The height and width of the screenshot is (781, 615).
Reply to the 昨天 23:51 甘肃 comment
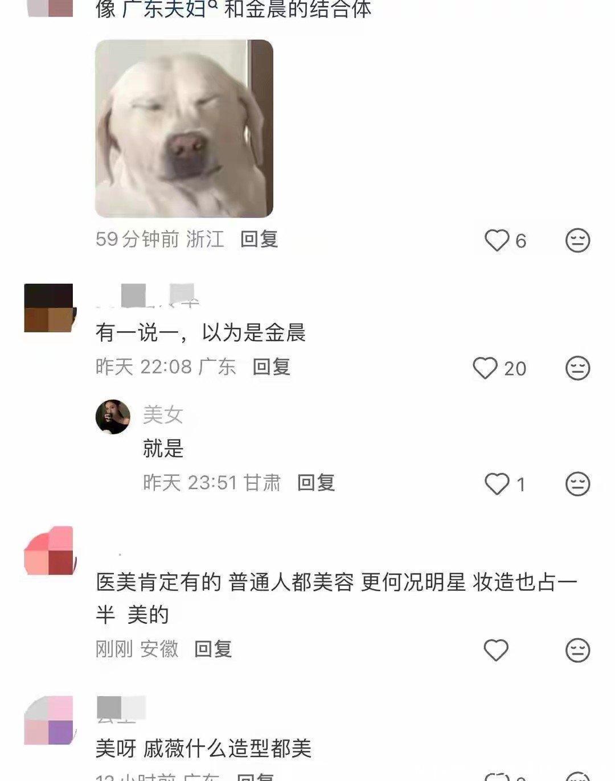tap(316, 483)
